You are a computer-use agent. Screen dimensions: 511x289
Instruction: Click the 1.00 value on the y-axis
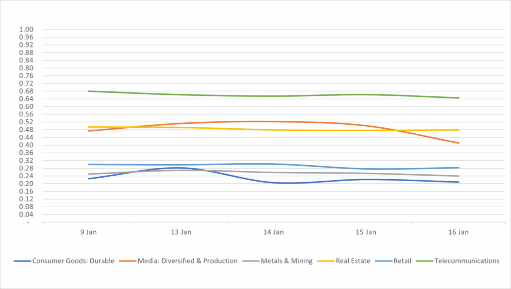click(26, 29)
